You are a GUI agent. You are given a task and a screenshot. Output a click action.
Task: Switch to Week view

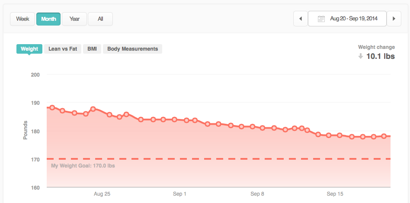click(22, 19)
